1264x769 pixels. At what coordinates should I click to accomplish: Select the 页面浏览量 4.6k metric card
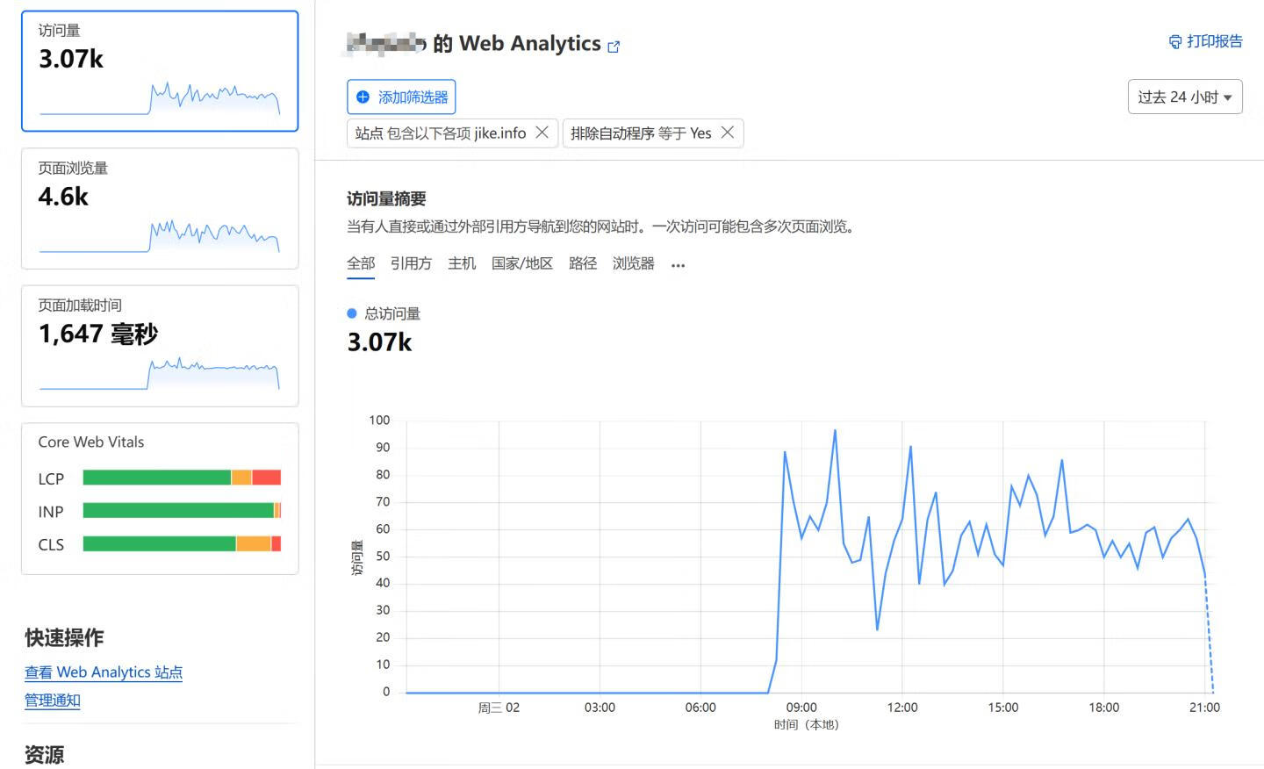160,208
